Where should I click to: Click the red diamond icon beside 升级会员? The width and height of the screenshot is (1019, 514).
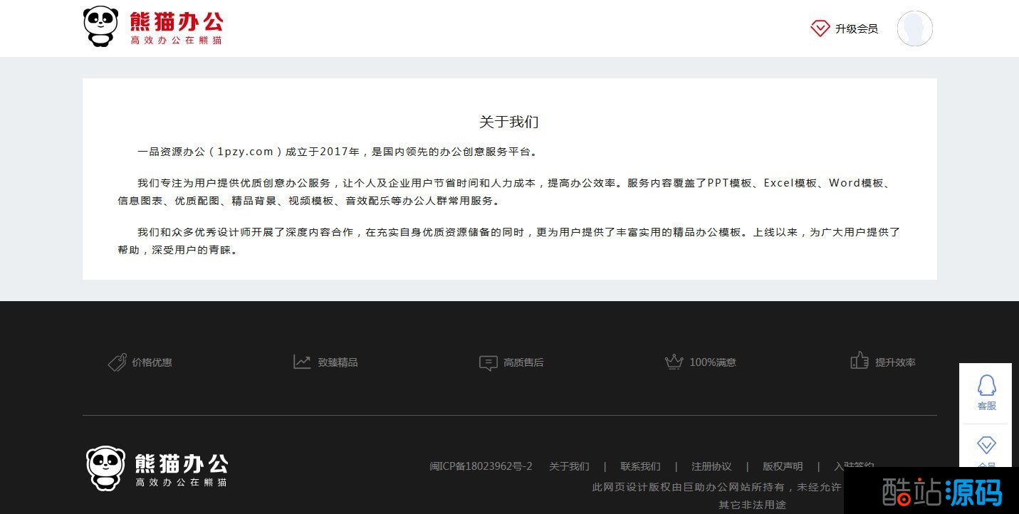pyautogui.click(x=820, y=28)
